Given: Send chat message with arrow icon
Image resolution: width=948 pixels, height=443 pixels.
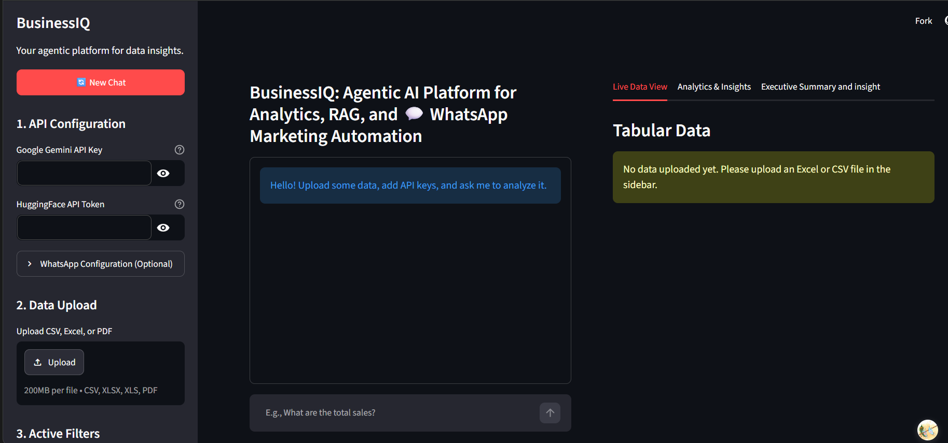Looking at the screenshot, I should click(550, 413).
